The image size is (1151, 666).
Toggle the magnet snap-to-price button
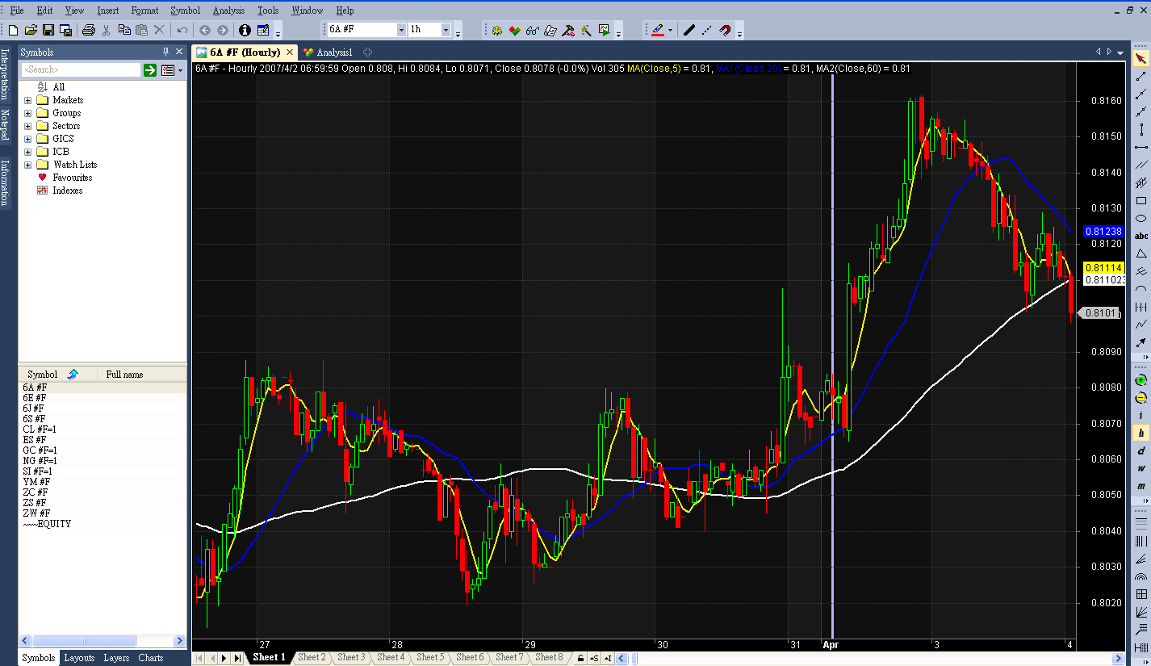pos(724,30)
